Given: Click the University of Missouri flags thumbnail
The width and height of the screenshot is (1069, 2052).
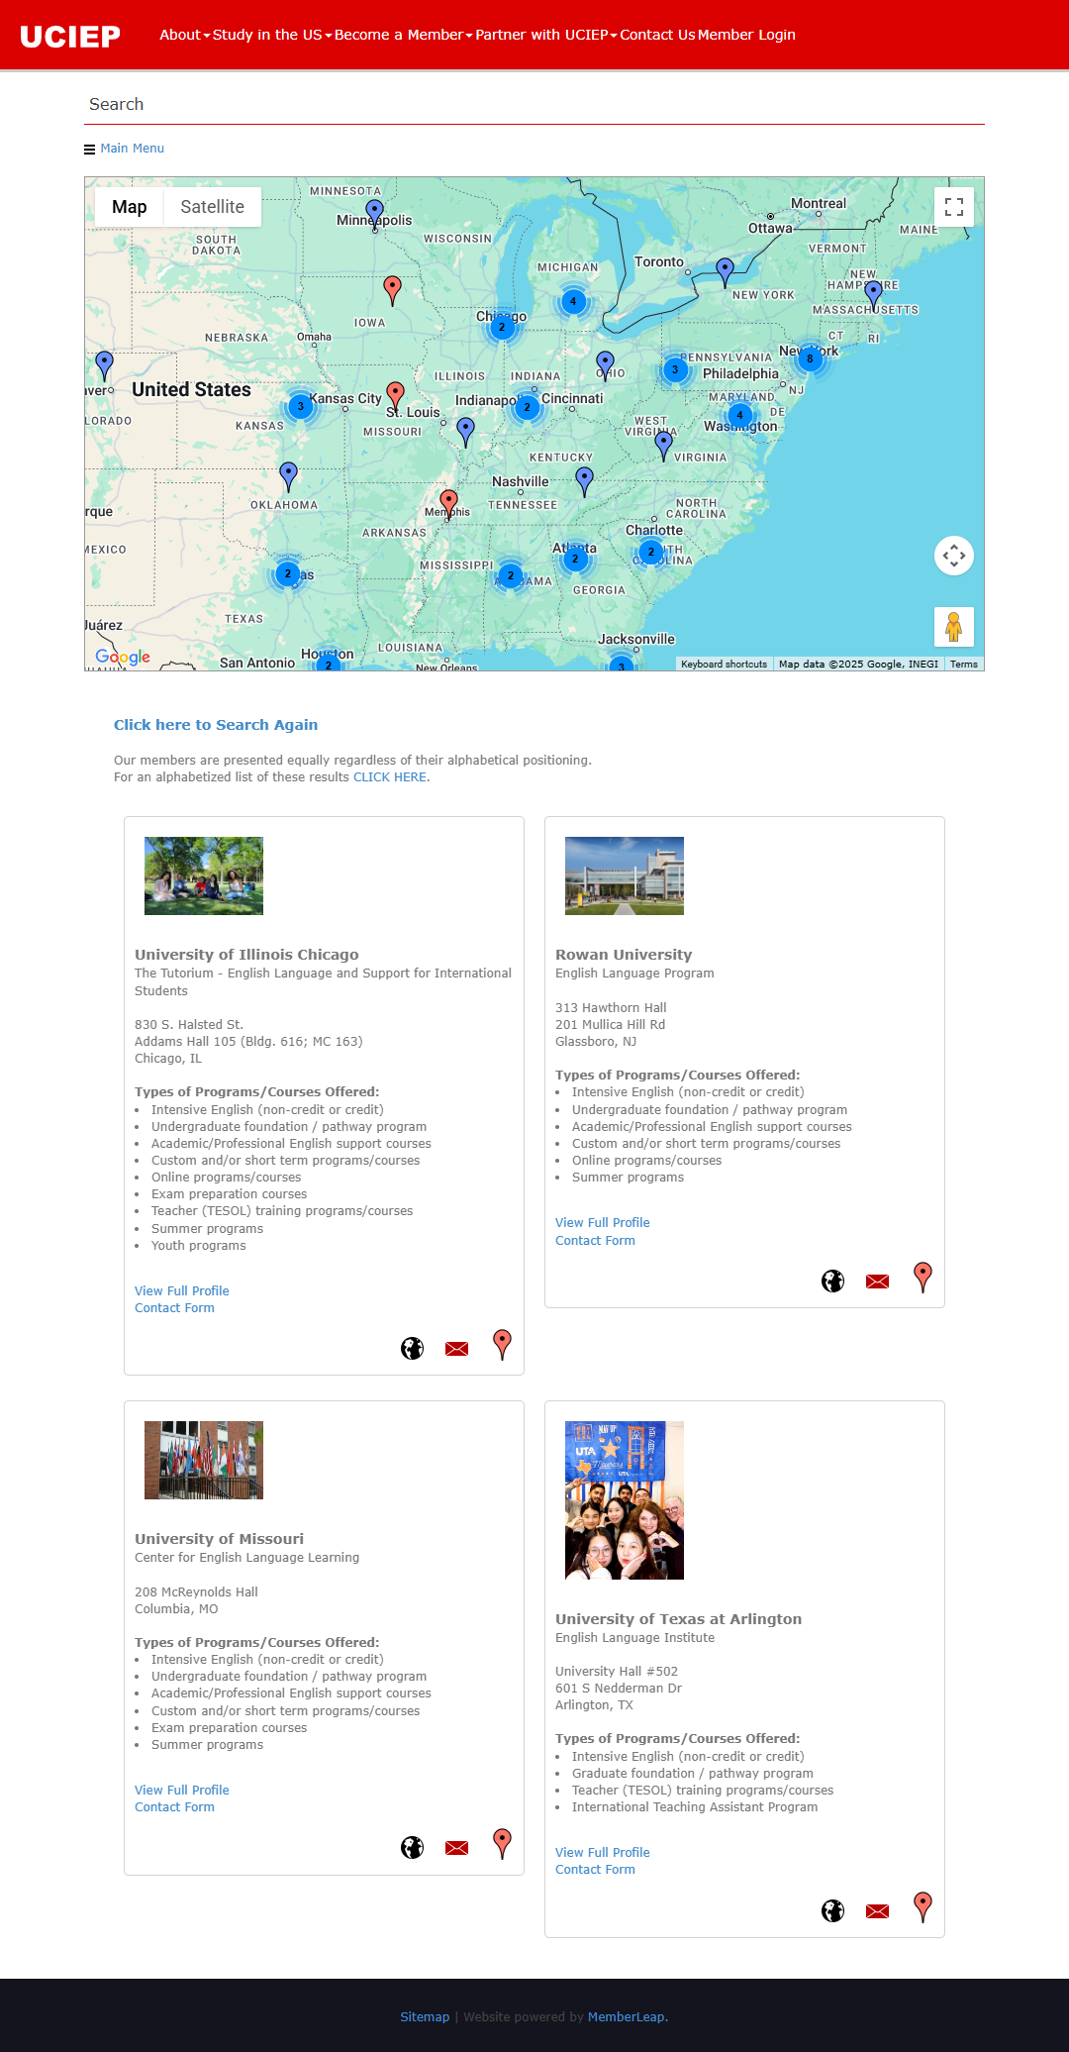Looking at the screenshot, I should [x=204, y=1460].
